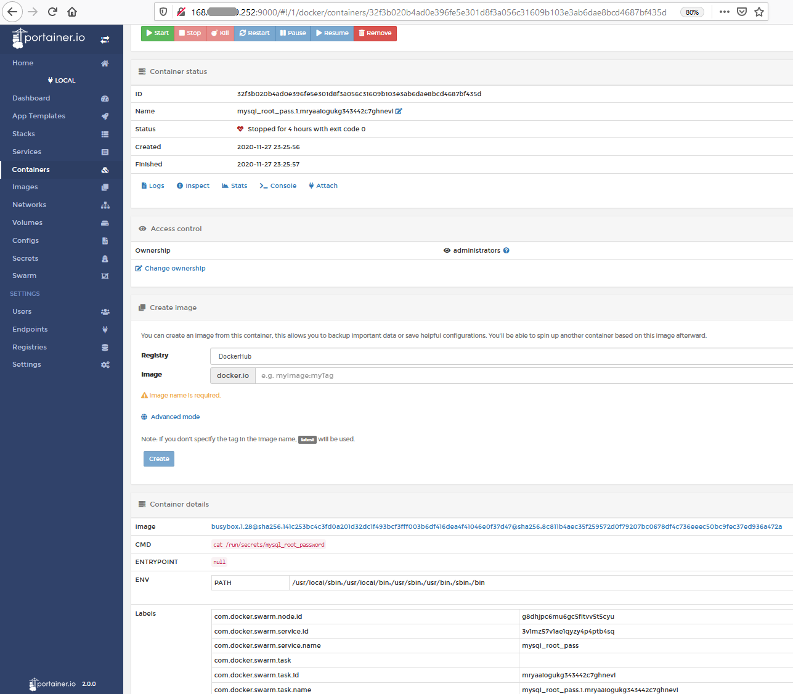This screenshot has height=694, width=793.
Task: Click the Secrets user-secret icon
Action: 105,259
